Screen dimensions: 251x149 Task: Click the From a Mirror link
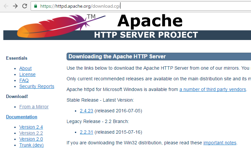pyautogui.click(x=34, y=107)
